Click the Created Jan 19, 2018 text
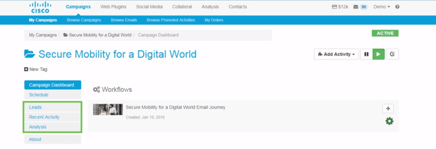 point(145,117)
